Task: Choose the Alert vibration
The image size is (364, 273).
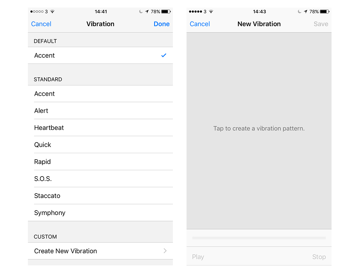Action: (100, 111)
